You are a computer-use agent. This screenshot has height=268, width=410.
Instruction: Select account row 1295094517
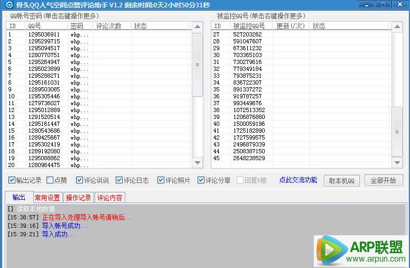(x=99, y=48)
